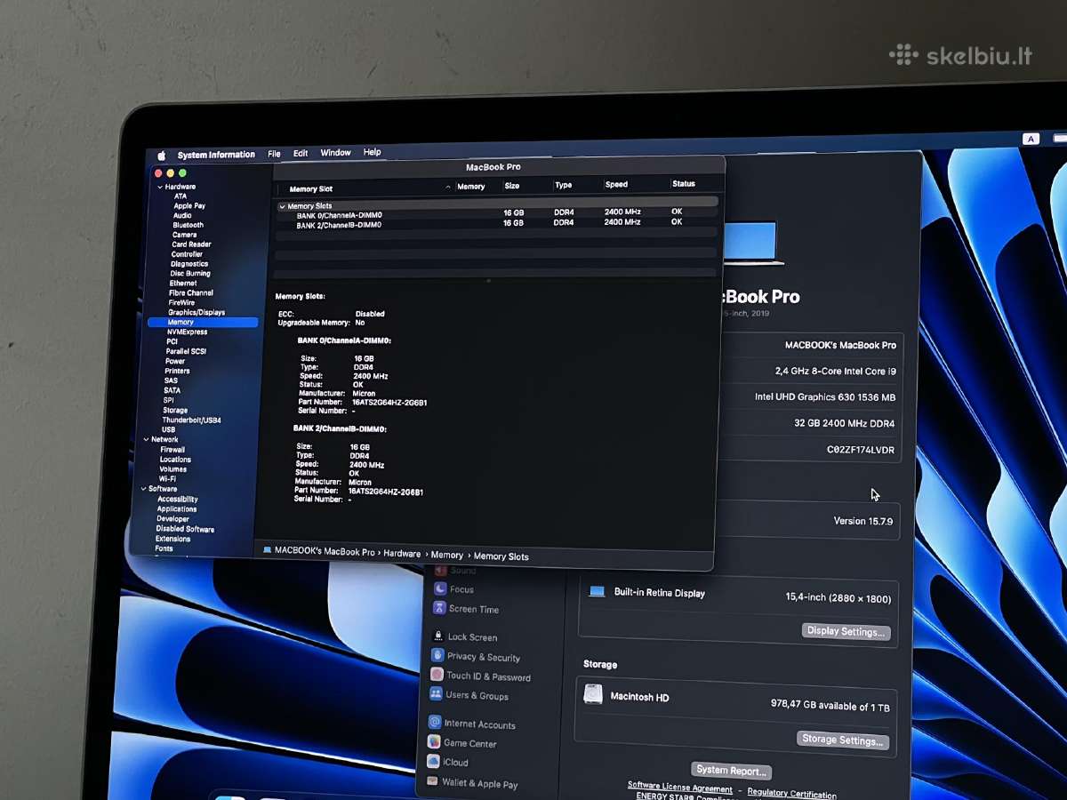Click the Size column header
Screen dimensions: 1067x800
click(x=512, y=186)
